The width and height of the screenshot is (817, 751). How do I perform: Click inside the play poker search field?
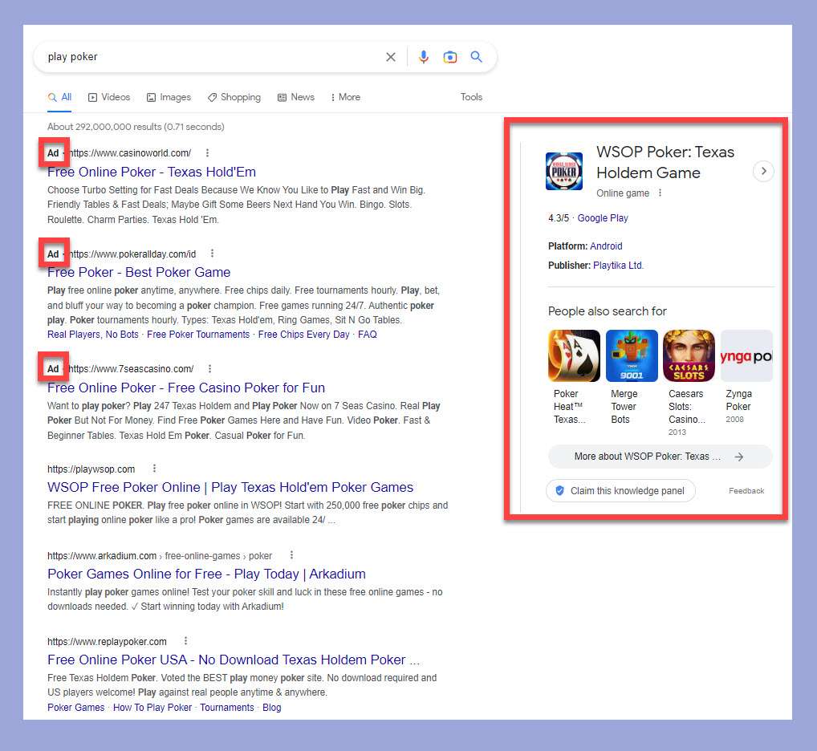click(209, 57)
